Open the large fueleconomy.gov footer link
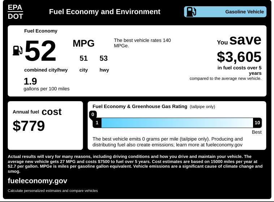Viewport: 274px width, 202px height. (38, 181)
